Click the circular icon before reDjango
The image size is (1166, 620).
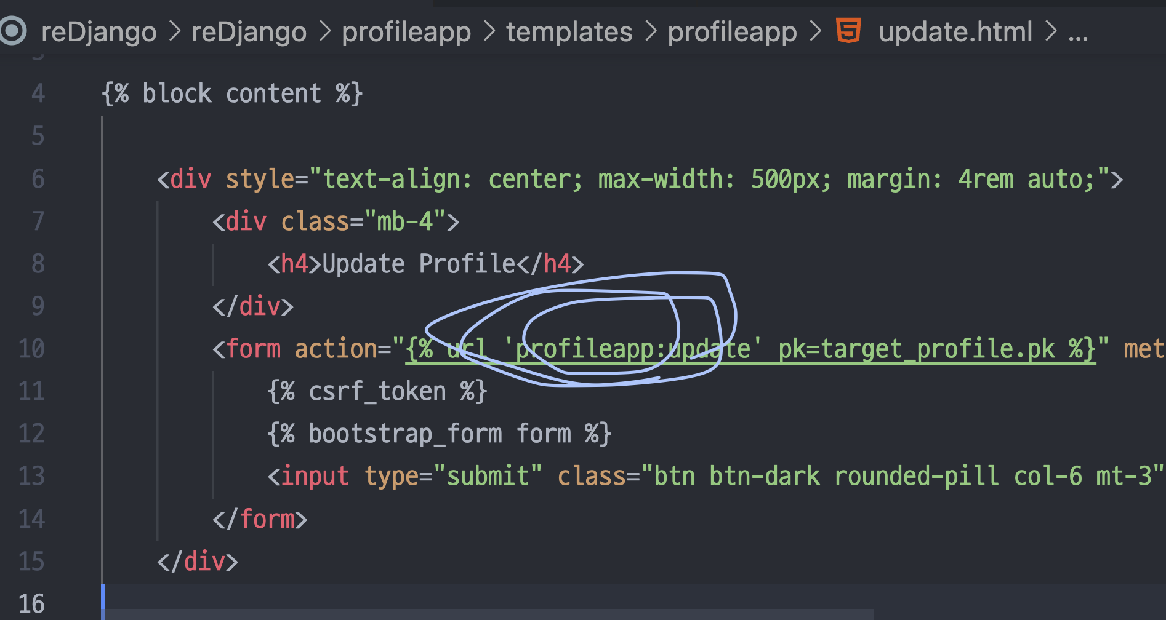(x=12, y=31)
